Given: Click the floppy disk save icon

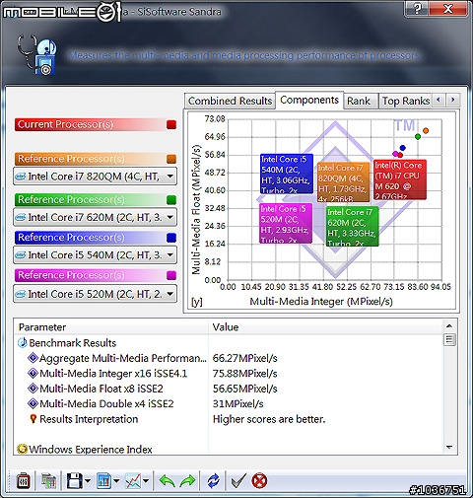Looking at the screenshot, I should click(75, 481).
